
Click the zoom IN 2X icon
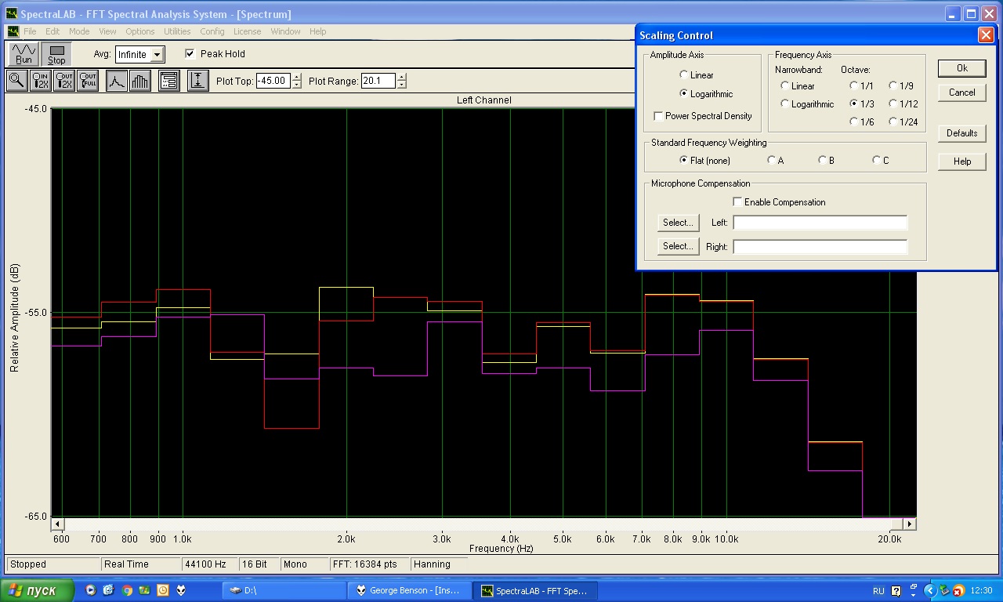click(40, 81)
